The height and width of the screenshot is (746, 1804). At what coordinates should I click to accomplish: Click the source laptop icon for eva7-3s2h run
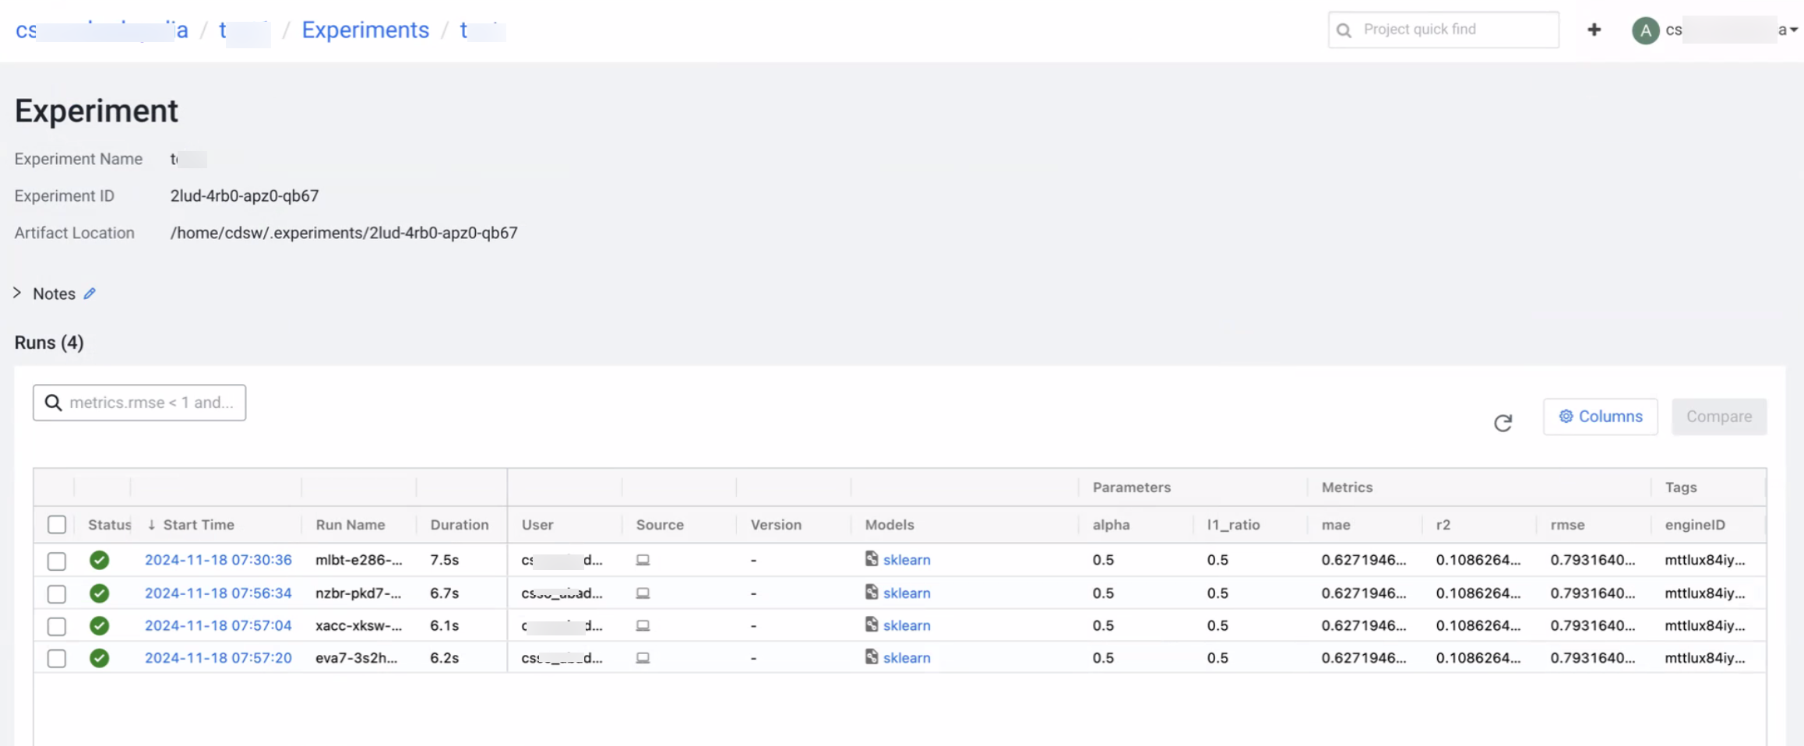pos(643,658)
